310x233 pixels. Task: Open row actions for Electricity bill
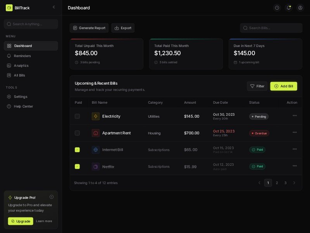point(294,116)
